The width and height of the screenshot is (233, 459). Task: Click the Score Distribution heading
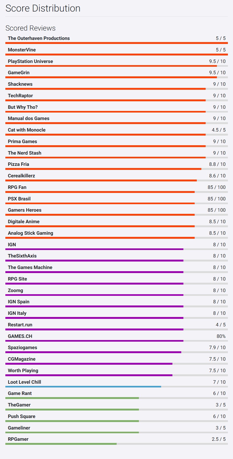(43, 8)
